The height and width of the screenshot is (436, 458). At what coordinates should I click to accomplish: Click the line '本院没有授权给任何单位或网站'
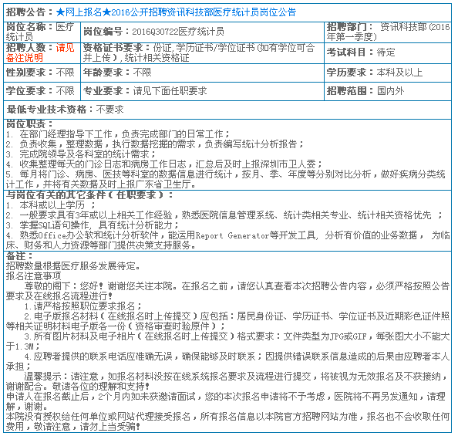227,421
